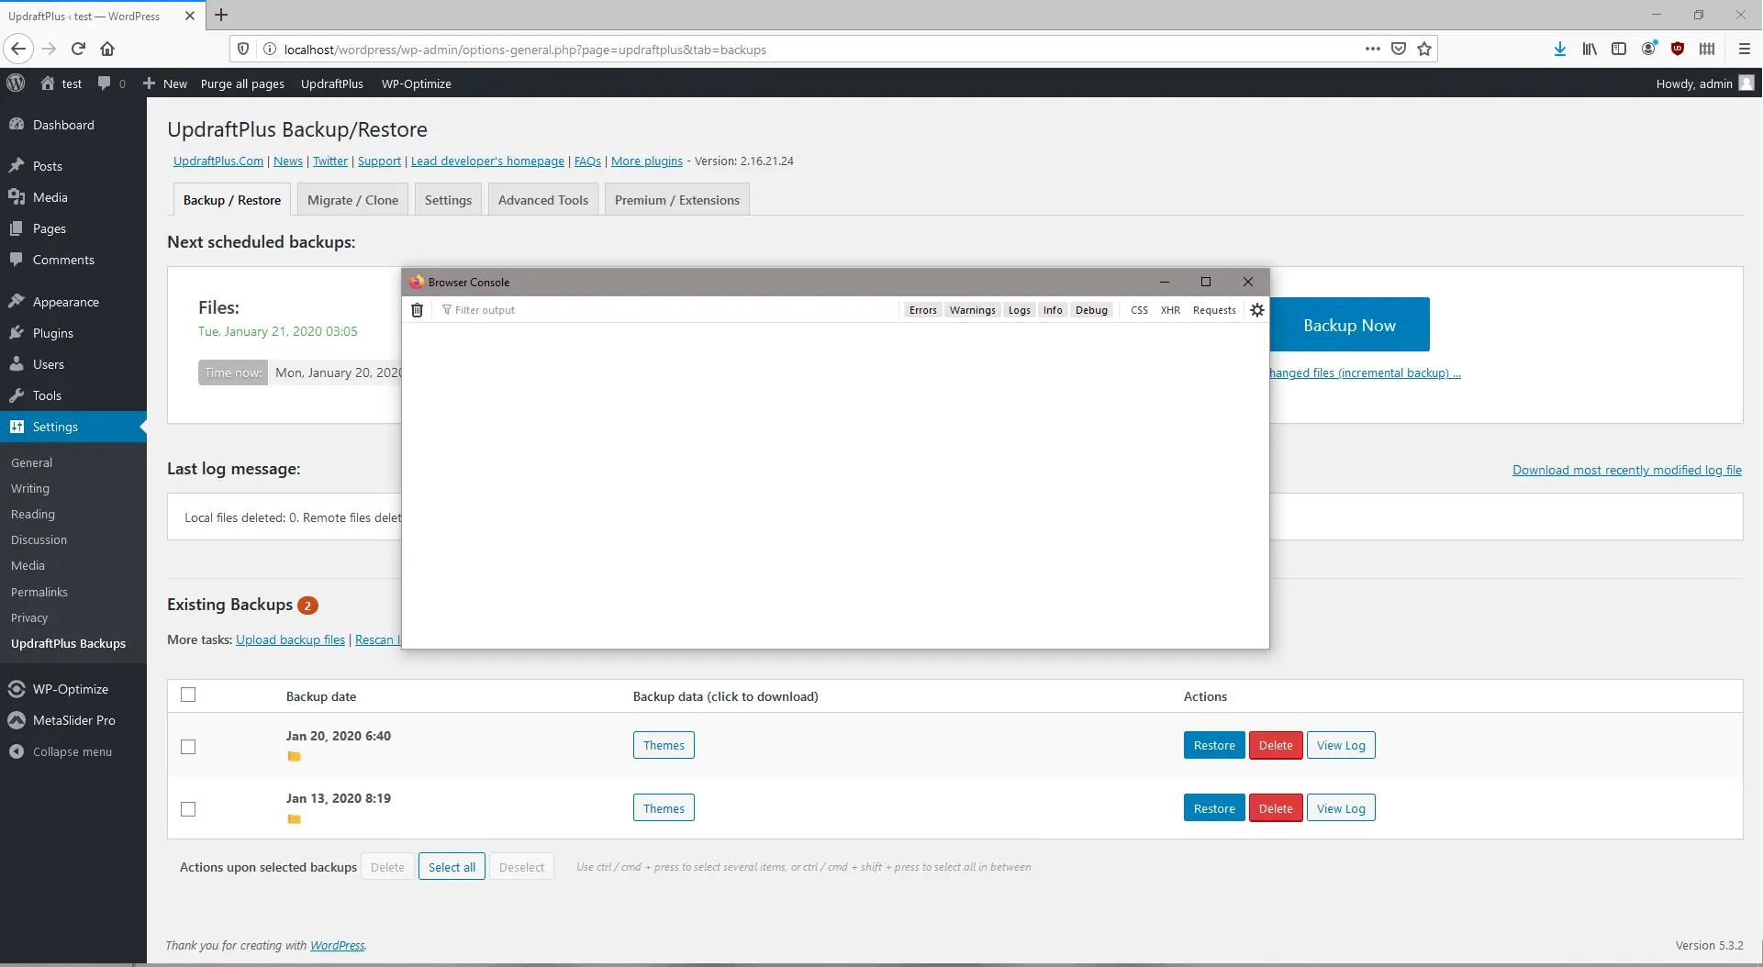Delete the Jan 13, 2020 backup
The image size is (1763, 967).
(x=1276, y=808)
